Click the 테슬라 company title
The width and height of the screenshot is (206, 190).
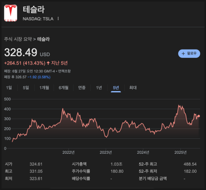click(34, 10)
